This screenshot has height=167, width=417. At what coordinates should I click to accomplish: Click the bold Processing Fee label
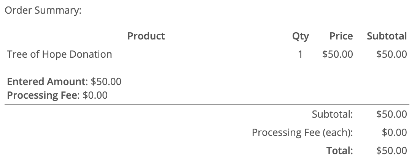point(42,95)
